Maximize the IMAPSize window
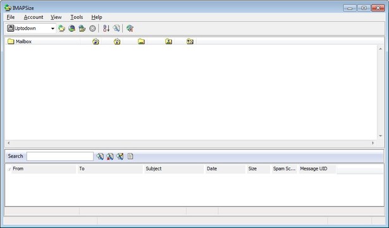 364,8
